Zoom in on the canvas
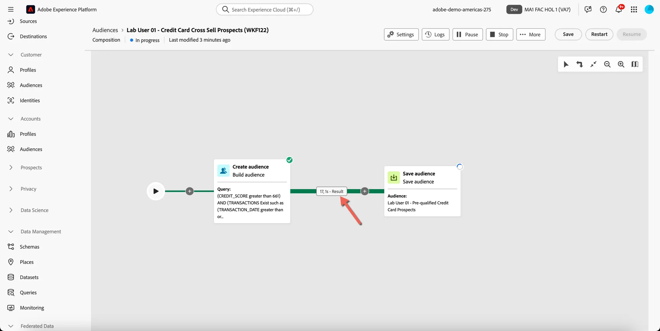660x331 pixels. click(621, 64)
